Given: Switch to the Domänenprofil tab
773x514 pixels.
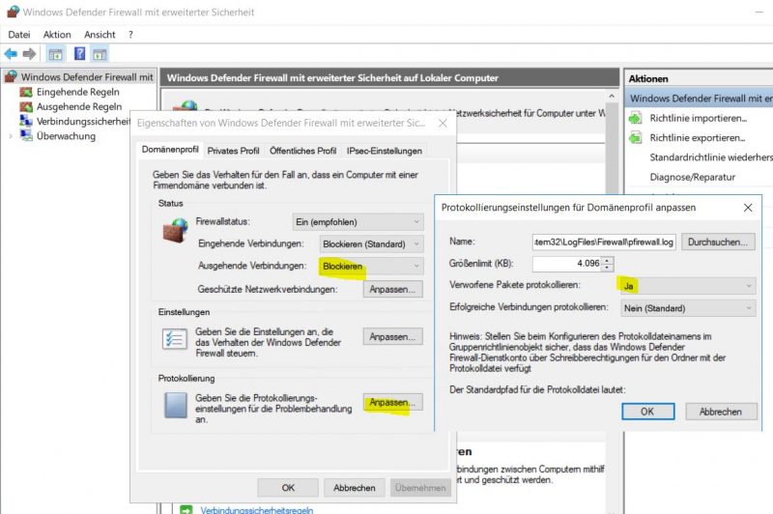Looking at the screenshot, I should click(170, 150).
